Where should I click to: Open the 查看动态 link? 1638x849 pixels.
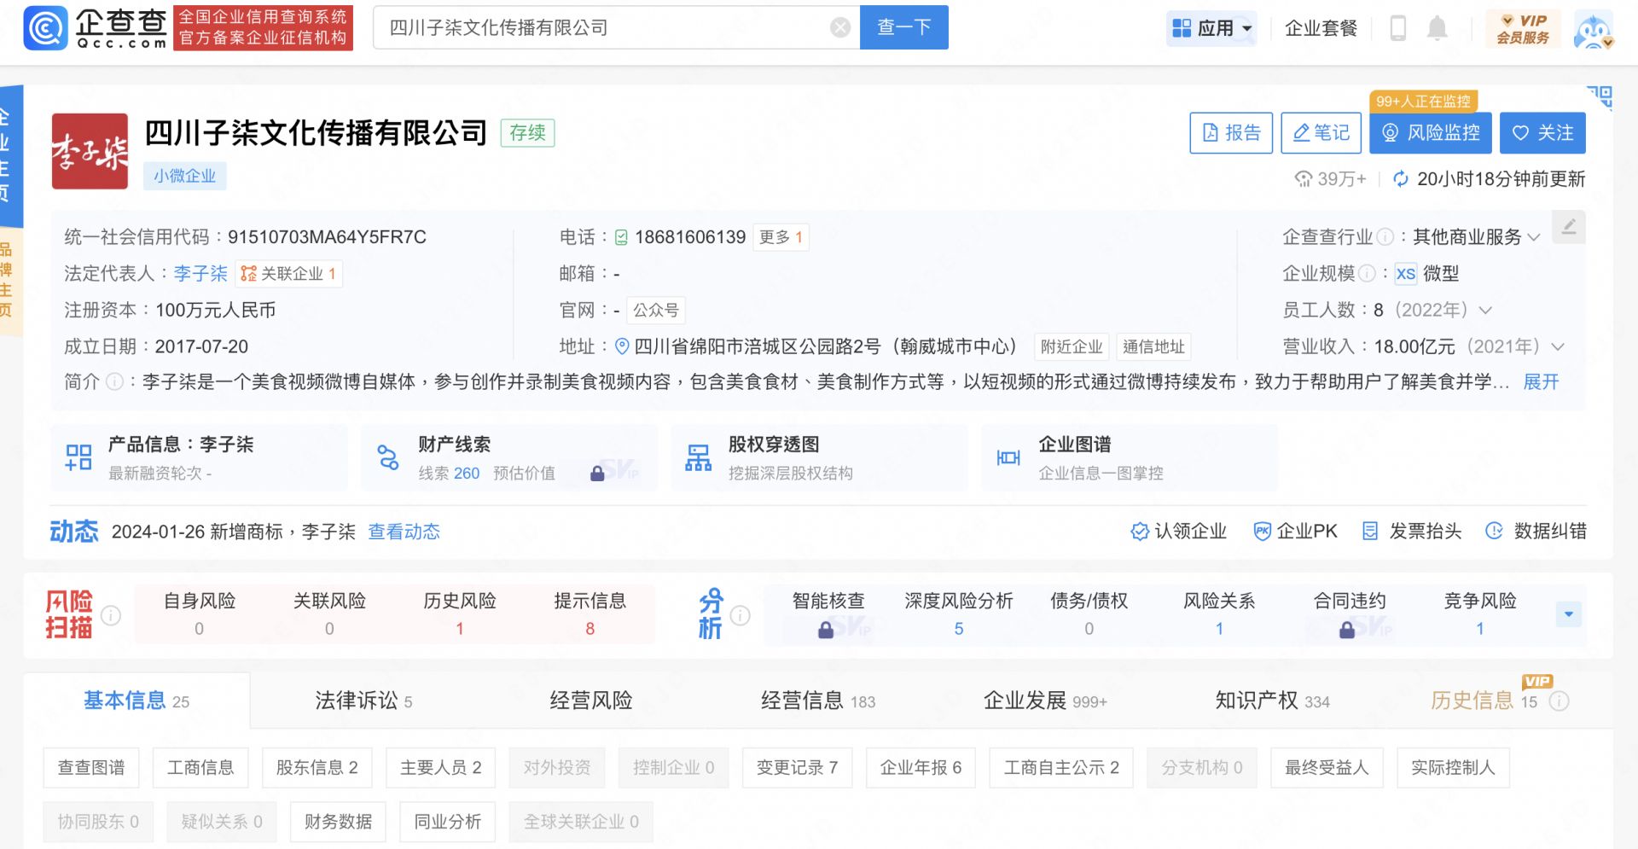(404, 532)
